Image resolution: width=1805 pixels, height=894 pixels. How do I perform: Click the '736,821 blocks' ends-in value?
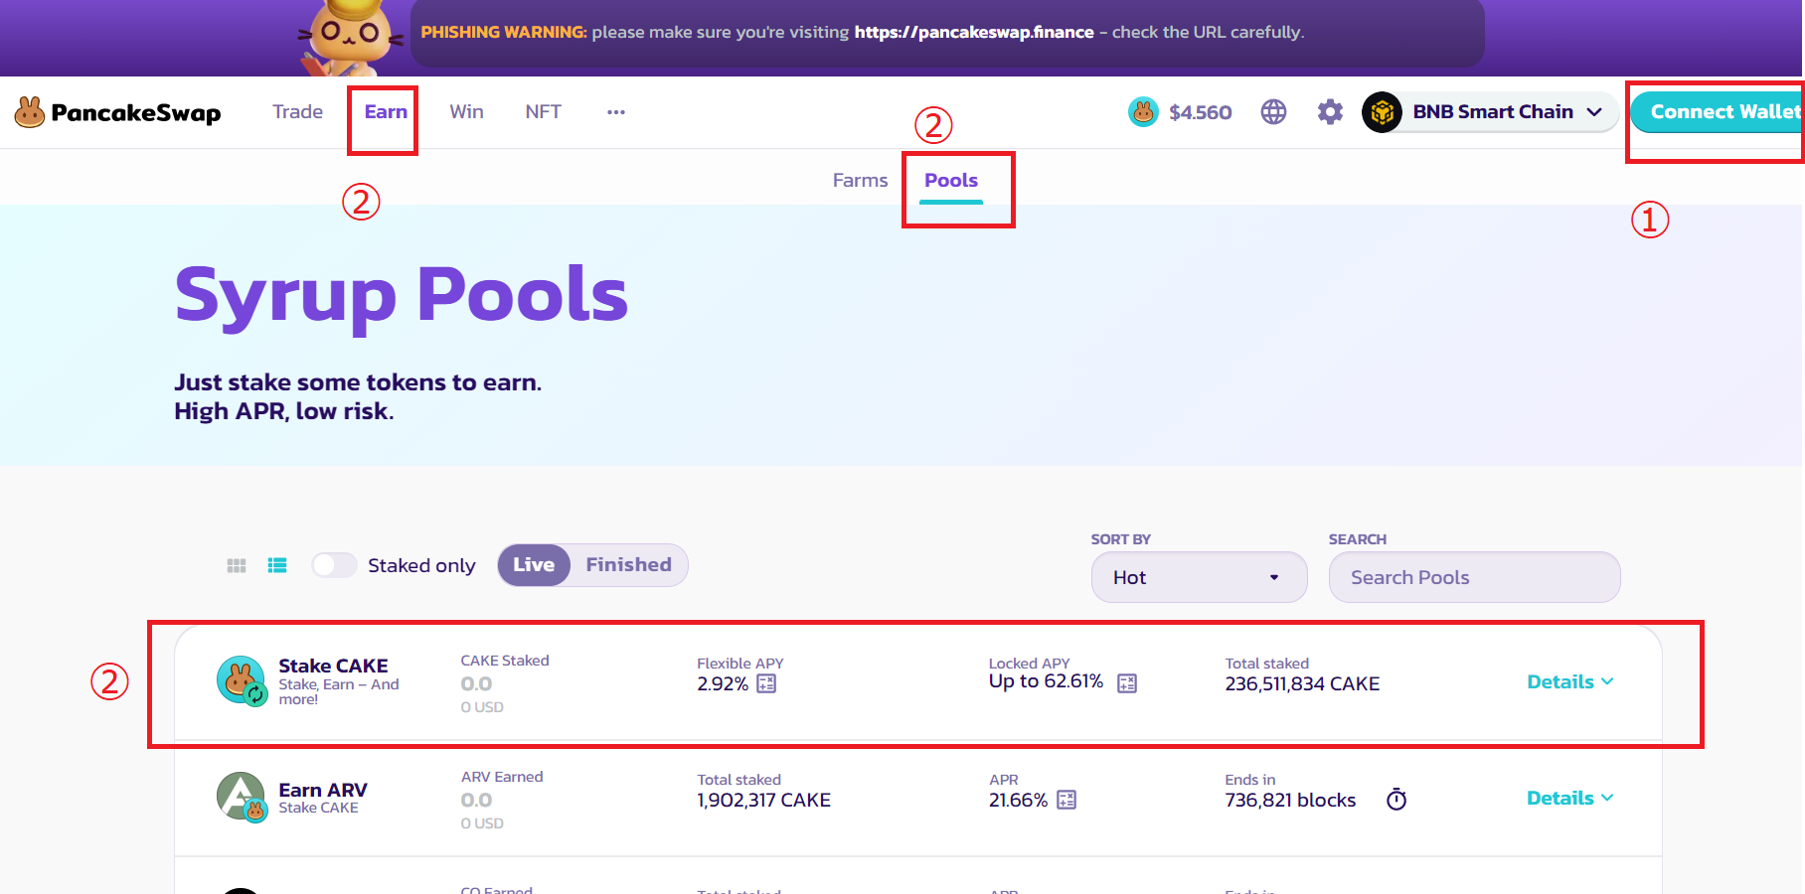click(x=1290, y=800)
